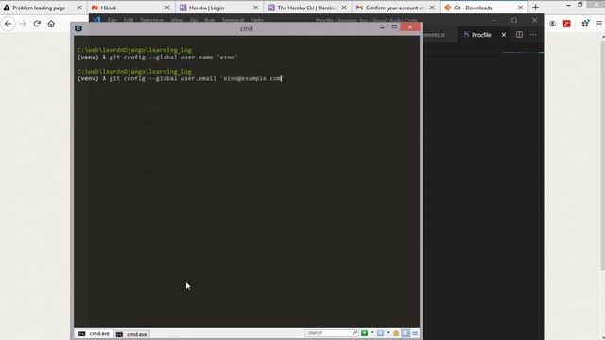
Task: Click the git config user.email command line
Action: (180, 78)
